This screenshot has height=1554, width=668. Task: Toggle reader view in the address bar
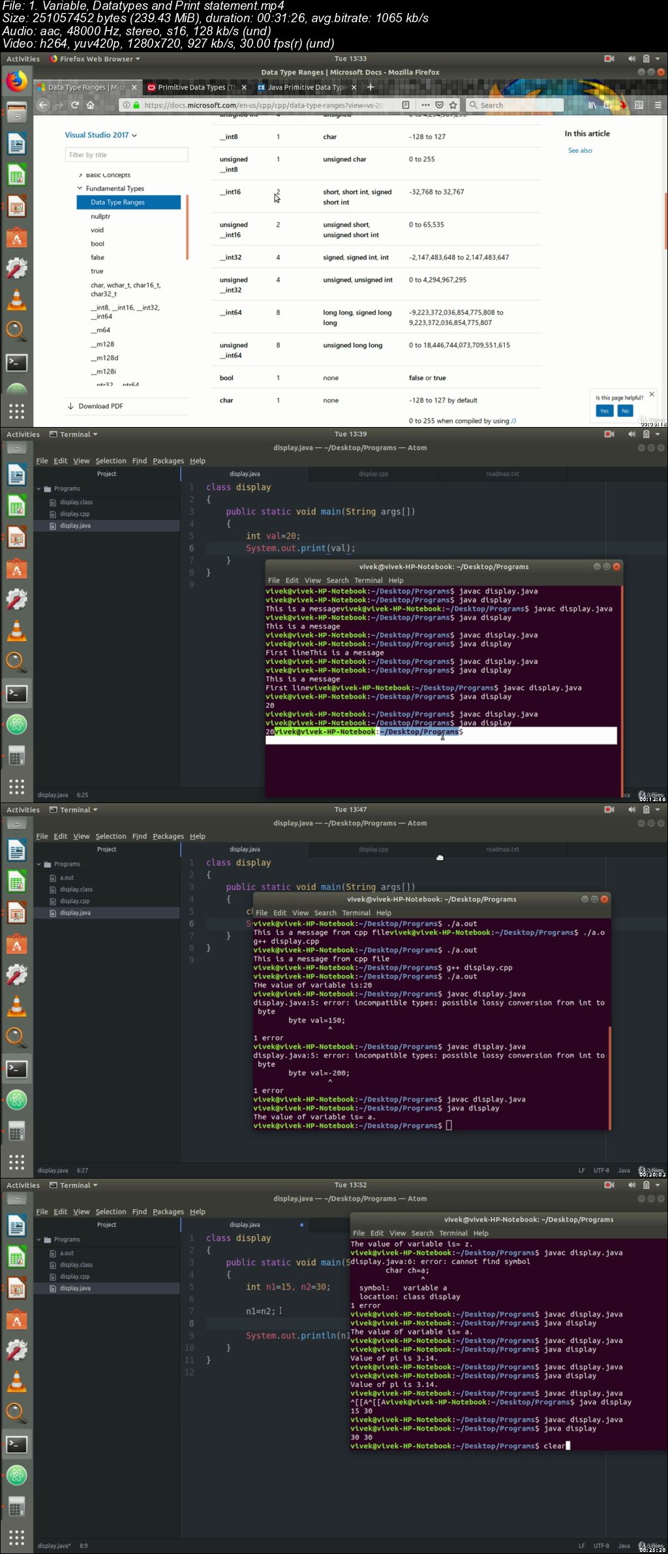[406, 104]
